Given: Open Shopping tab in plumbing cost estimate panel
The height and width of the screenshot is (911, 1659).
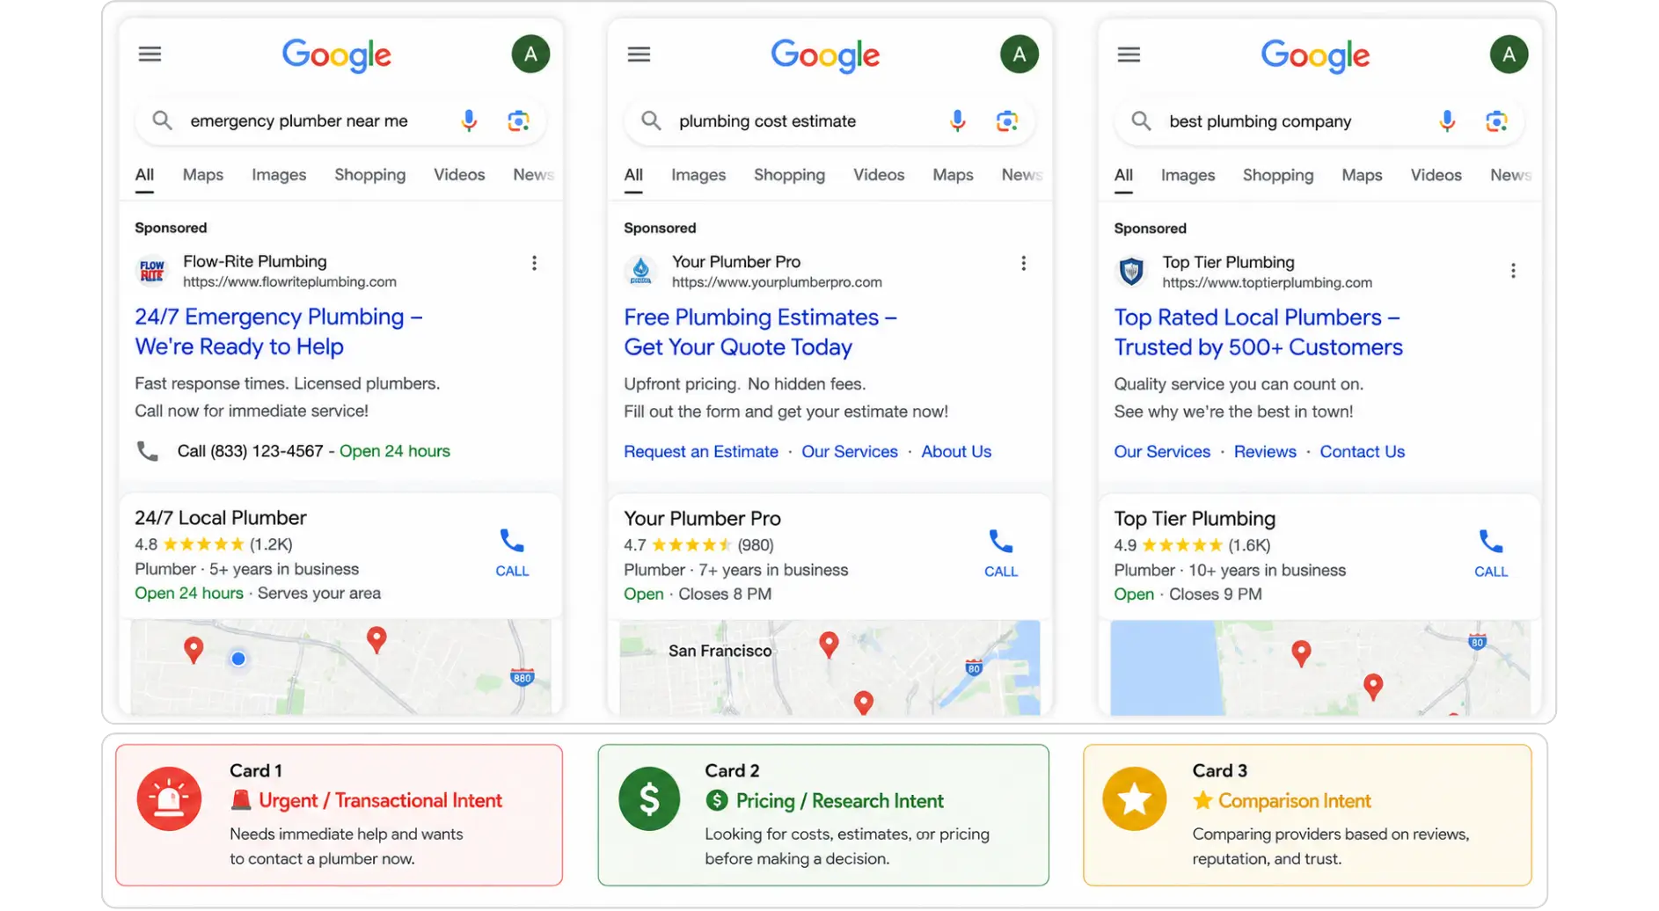Looking at the screenshot, I should tap(789, 174).
